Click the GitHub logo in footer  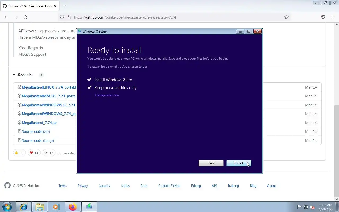[7, 185]
